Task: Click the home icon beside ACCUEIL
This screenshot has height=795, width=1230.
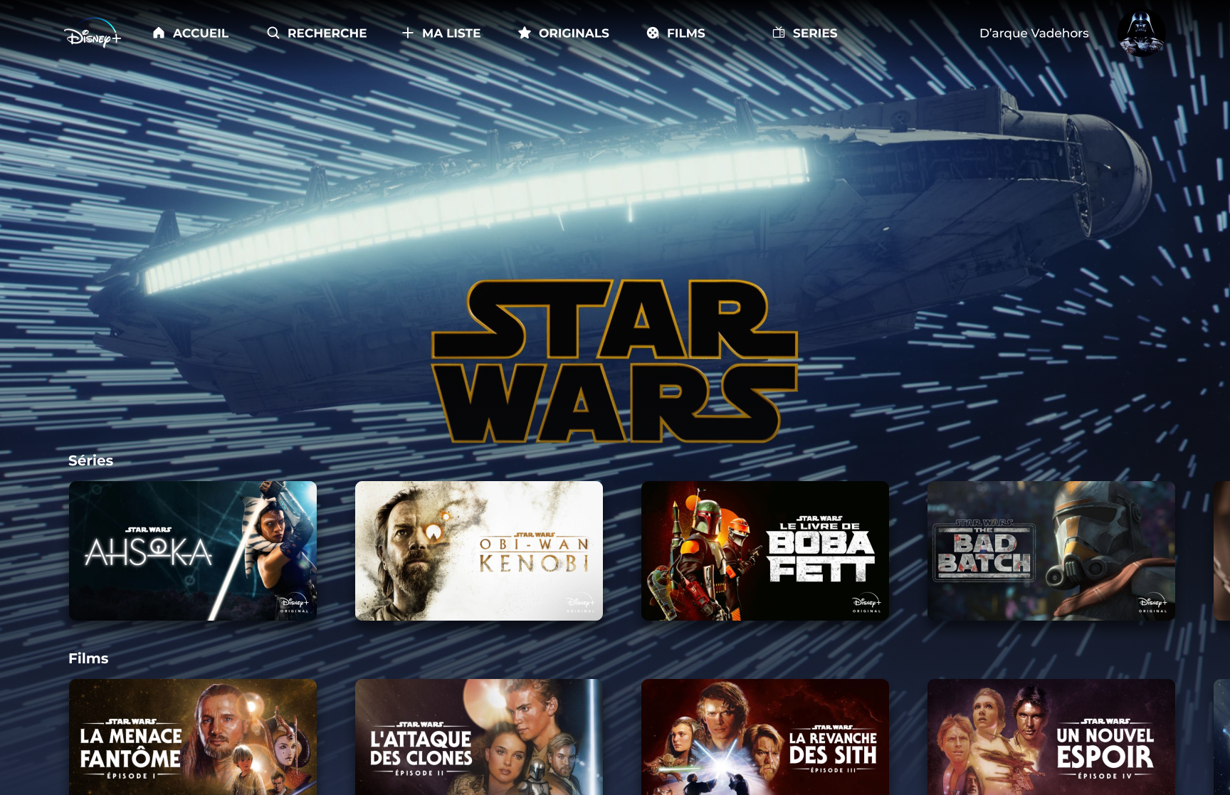Action: [x=159, y=33]
